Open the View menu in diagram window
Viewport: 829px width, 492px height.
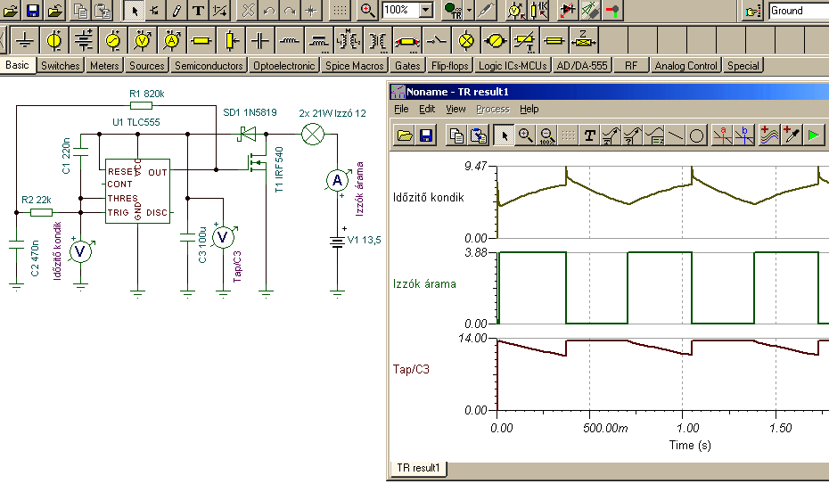click(x=456, y=109)
